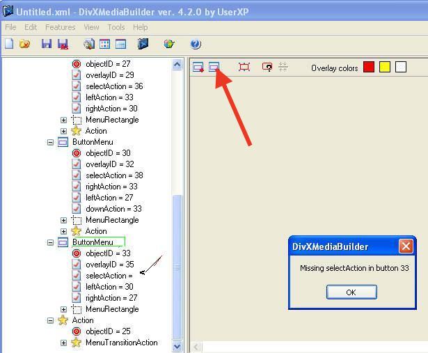Select the objectID = 30 tree item
This screenshot has height=353, width=428.
(x=108, y=153)
